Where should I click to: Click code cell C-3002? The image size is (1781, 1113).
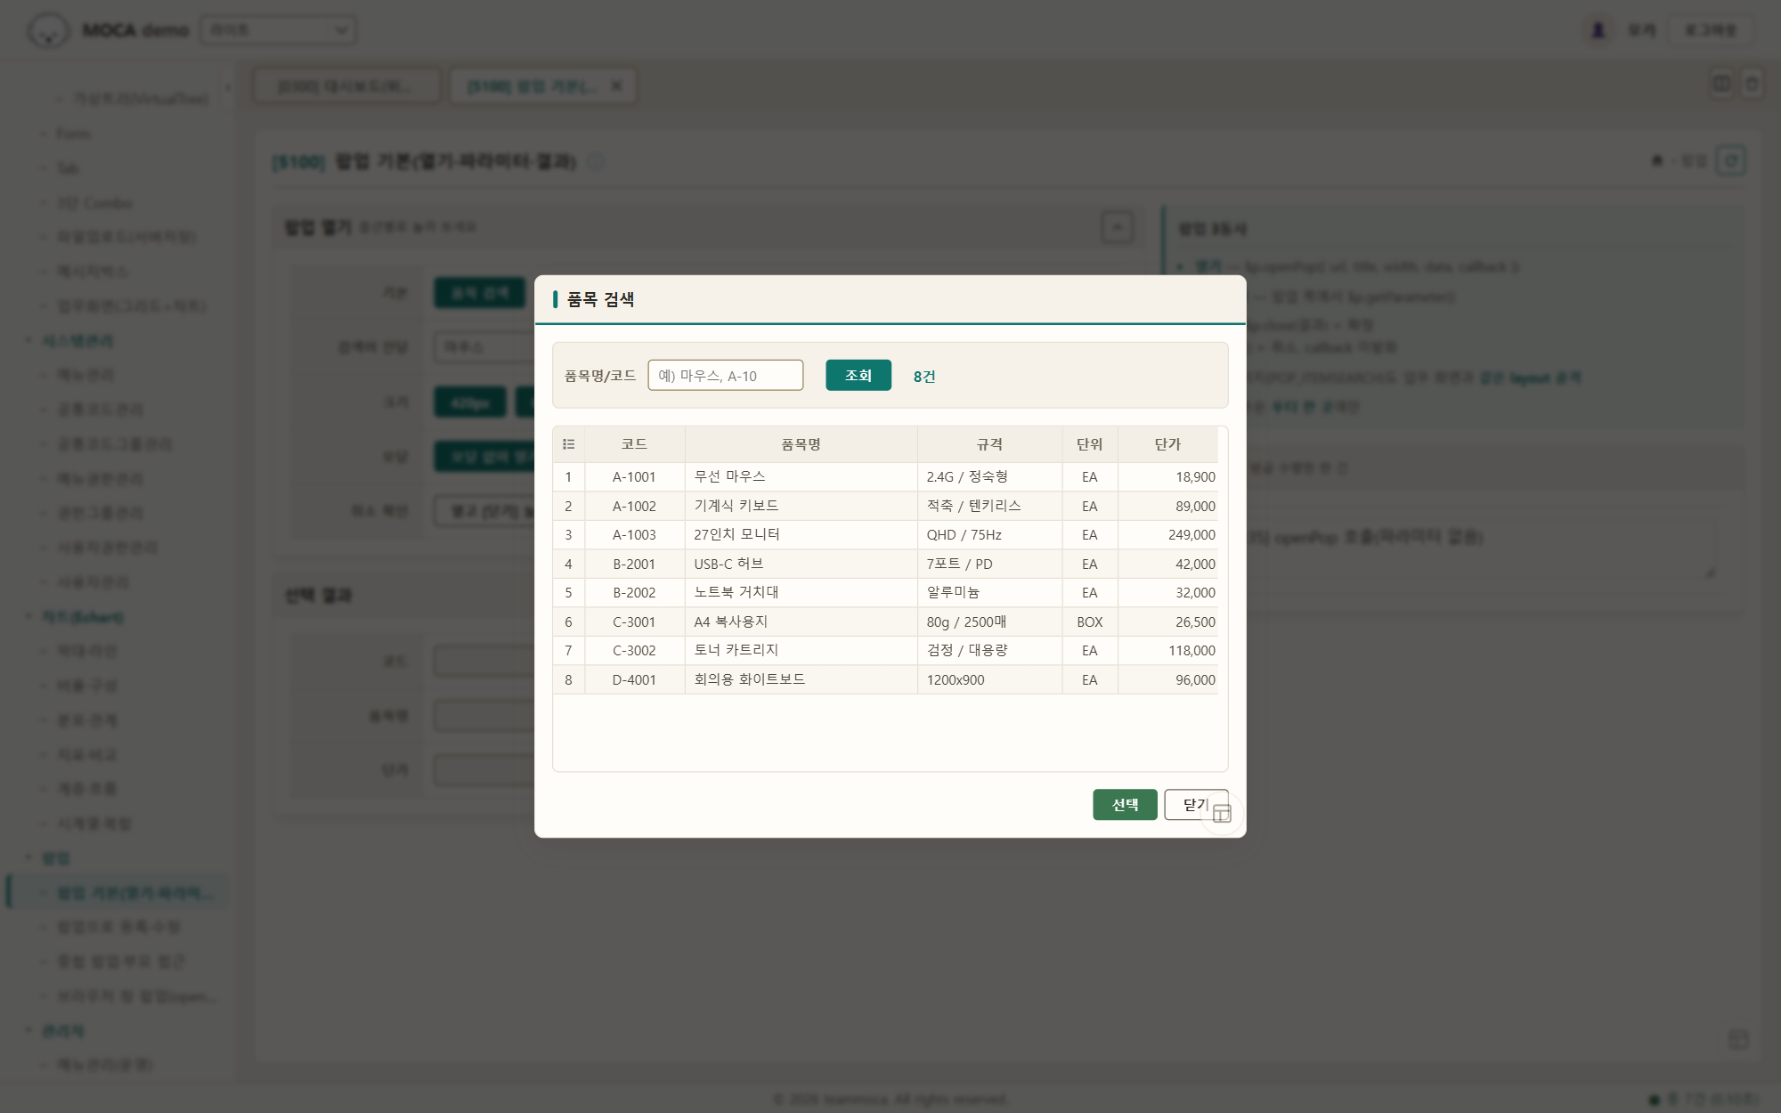634,651
